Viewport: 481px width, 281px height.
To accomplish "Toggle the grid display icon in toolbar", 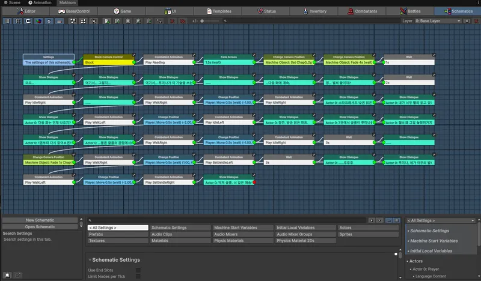I will pos(18,21).
